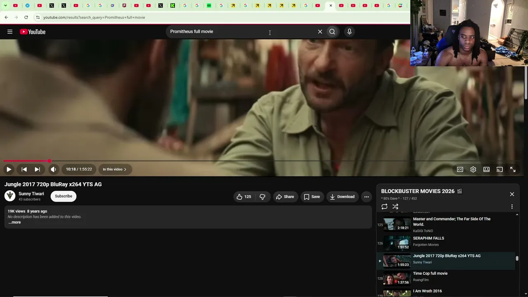
Task: Save the video to a playlist
Action: click(x=312, y=197)
